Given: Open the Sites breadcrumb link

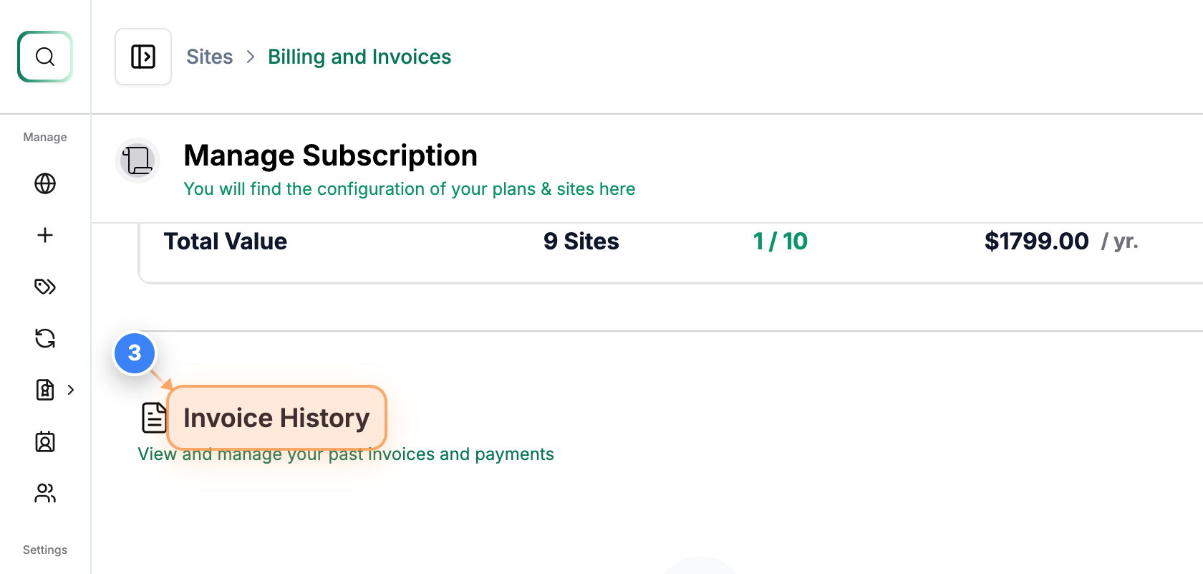Looking at the screenshot, I should [209, 56].
